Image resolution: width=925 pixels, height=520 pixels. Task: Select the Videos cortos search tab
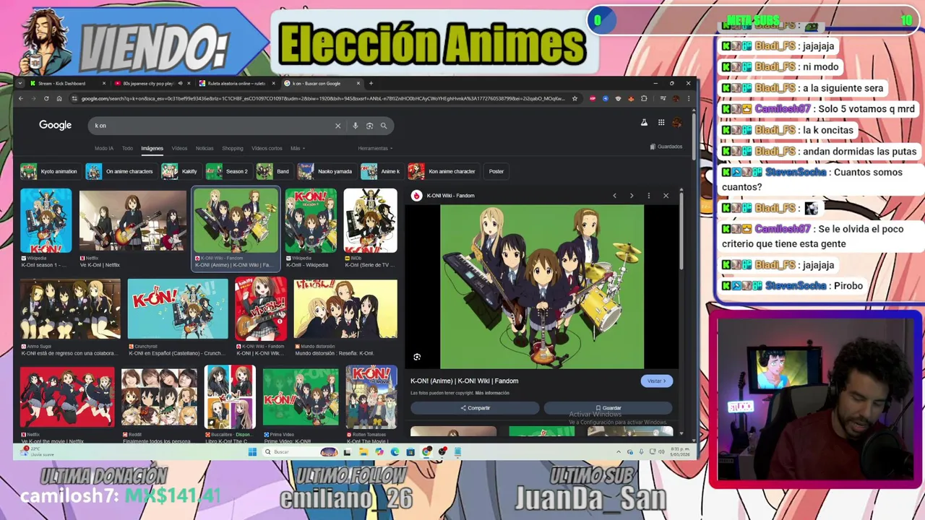pos(267,148)
